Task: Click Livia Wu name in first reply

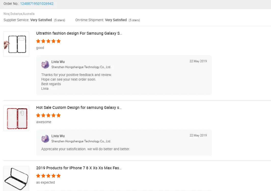Action: (58, 62)
